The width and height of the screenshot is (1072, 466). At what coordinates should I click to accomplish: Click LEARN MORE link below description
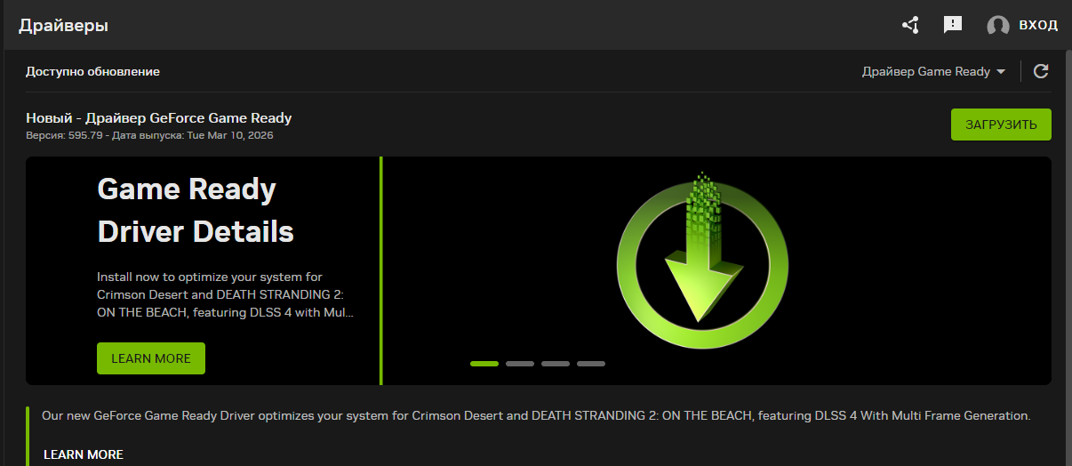click(x=84, y=454)
